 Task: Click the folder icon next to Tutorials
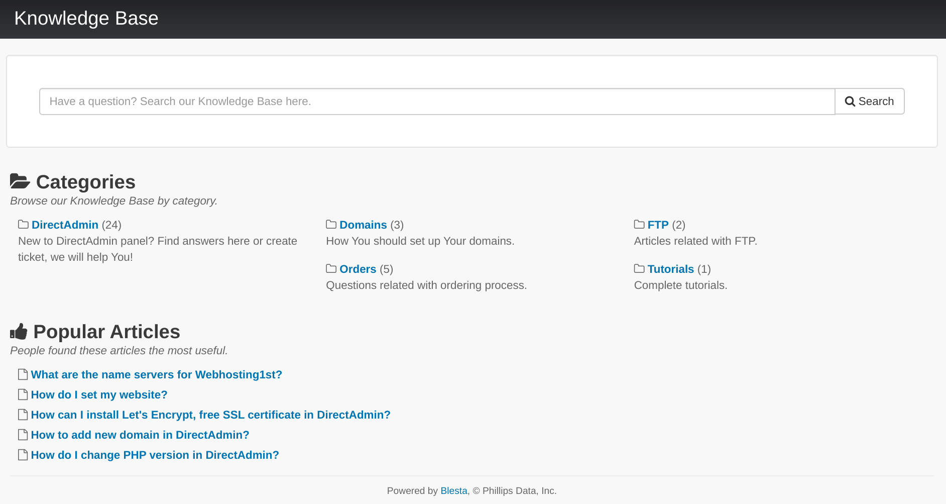tap(639, 268)
